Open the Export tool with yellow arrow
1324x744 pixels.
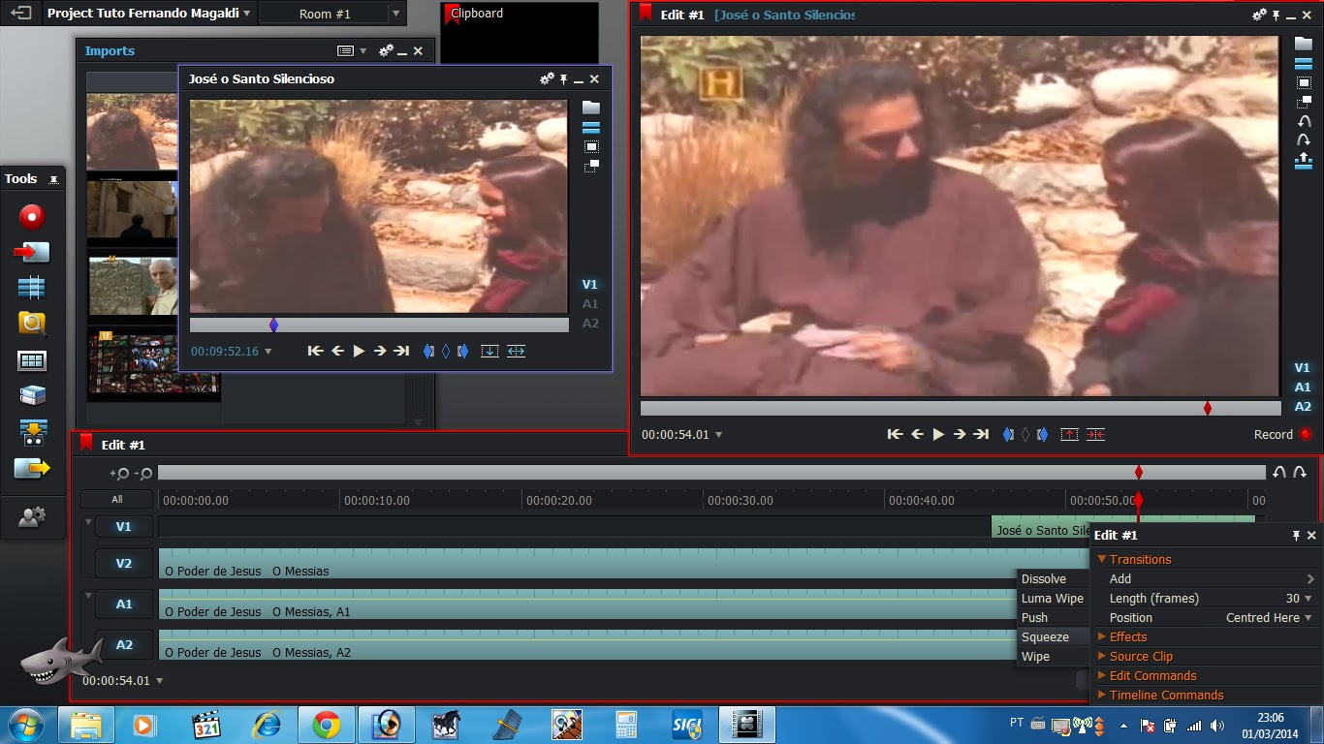(32, 468)
